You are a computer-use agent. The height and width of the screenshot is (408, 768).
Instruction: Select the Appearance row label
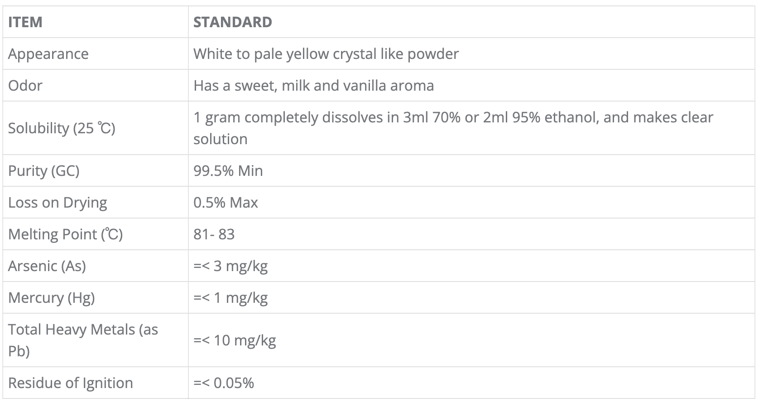click(x=48, y=54)
